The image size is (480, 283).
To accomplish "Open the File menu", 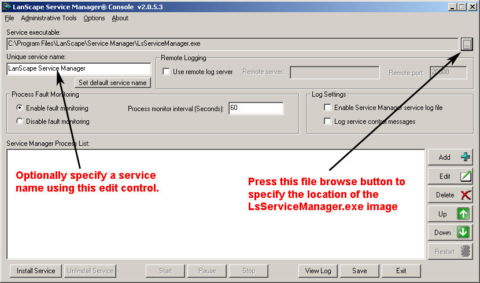I will pyautogui.click(x=9, y=18).
